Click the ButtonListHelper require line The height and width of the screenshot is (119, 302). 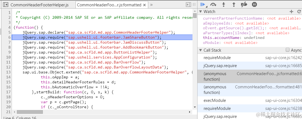90,52
